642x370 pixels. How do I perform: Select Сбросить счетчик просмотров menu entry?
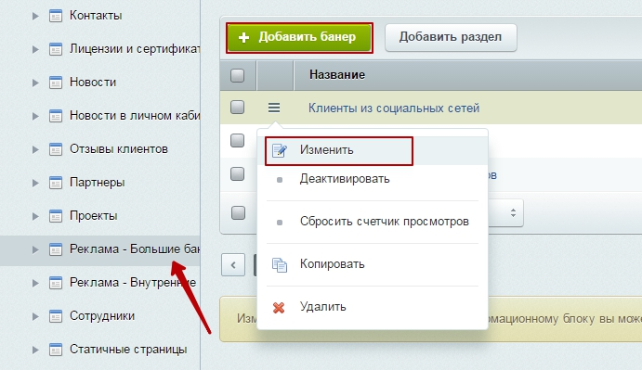373,222
